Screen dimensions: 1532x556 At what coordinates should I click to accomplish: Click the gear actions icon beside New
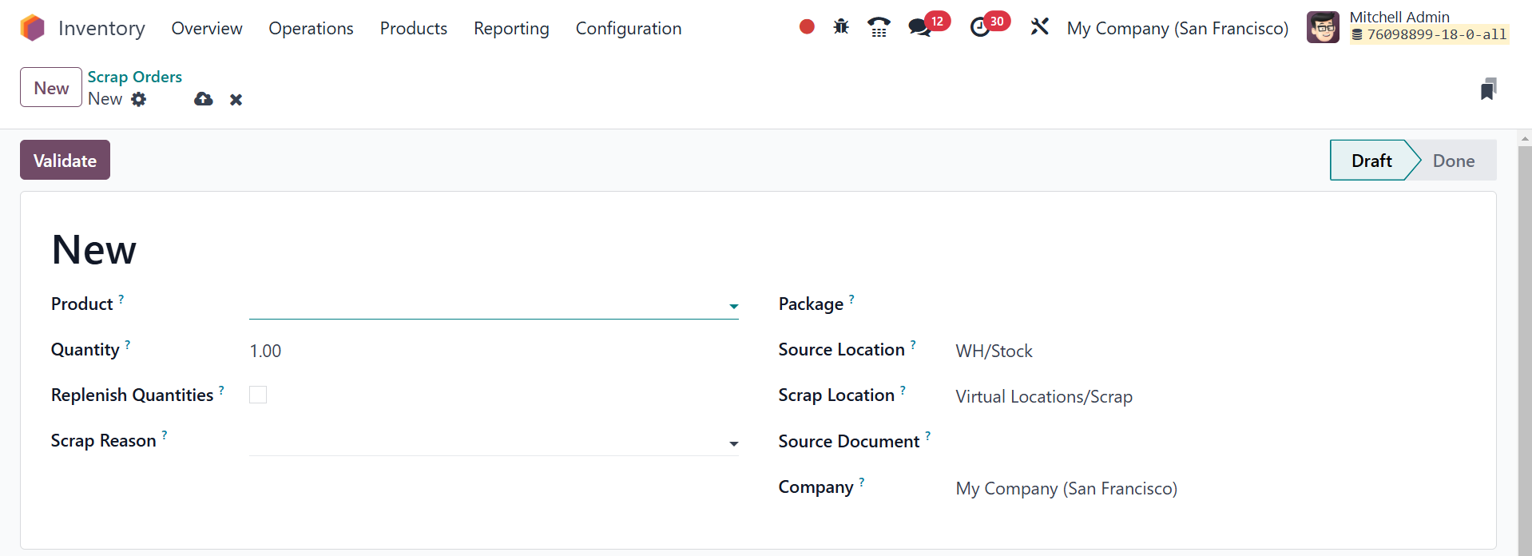pos(139,99)
